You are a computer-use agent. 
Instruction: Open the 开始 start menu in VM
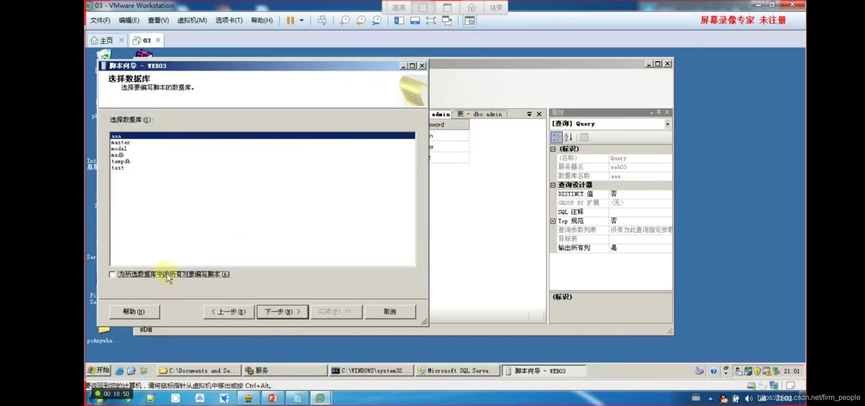(x=98, y=370)
